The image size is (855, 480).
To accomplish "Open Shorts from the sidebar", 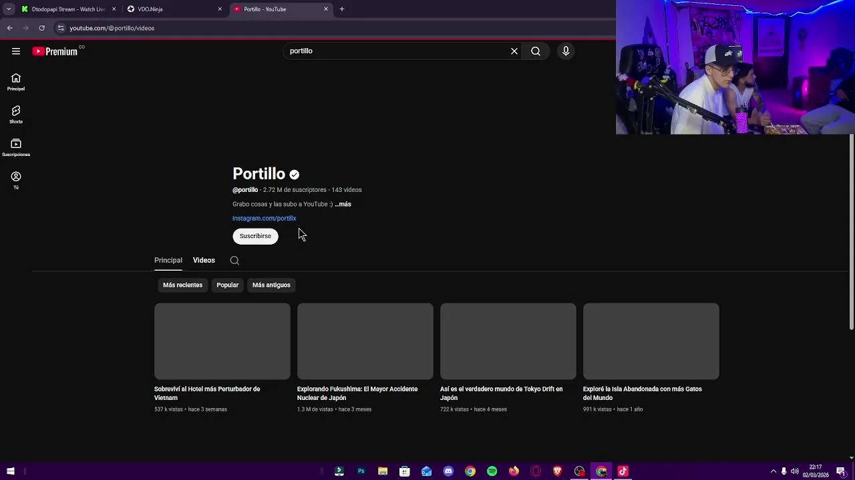I will pyautogui.click(x=16, y=115).
